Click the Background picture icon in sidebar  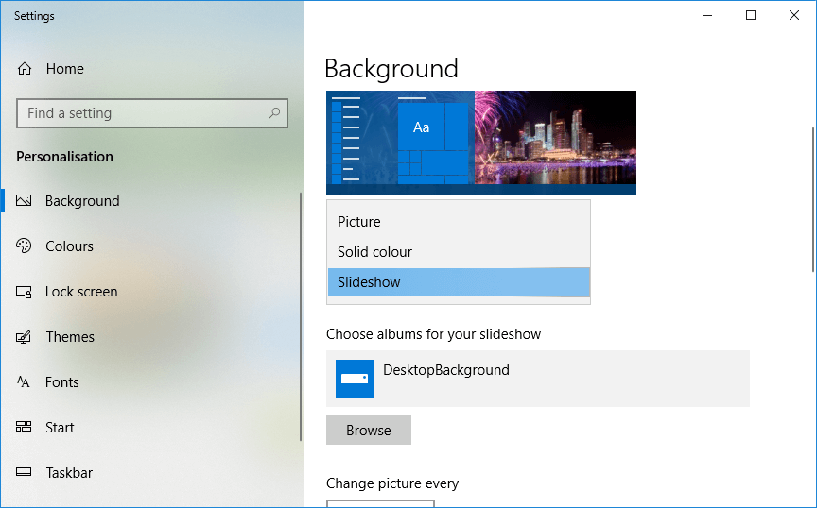click(25, 201)
